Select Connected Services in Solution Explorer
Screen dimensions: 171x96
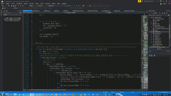pyautogui.click(x=159, y=19)
